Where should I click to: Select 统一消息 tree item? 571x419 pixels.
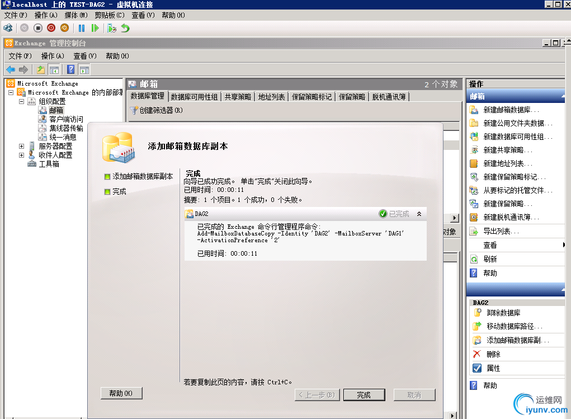tap(63, 138)
